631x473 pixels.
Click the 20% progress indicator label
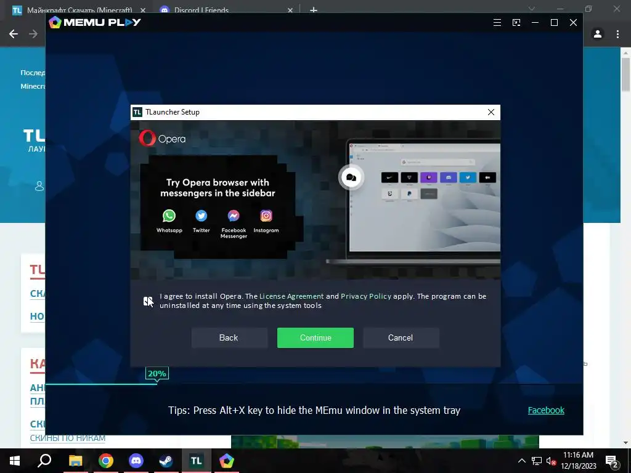[x=157, y=373]
